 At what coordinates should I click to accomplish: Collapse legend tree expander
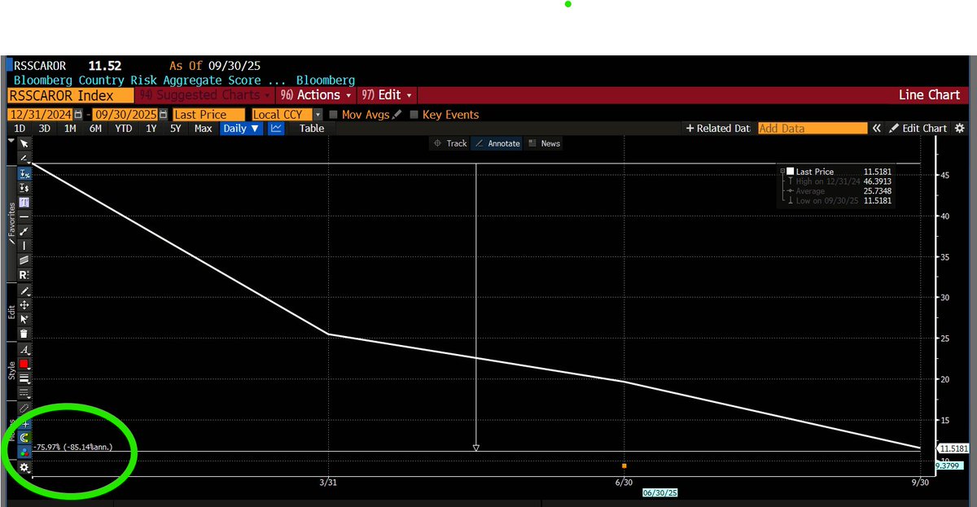tap(782, 172)
